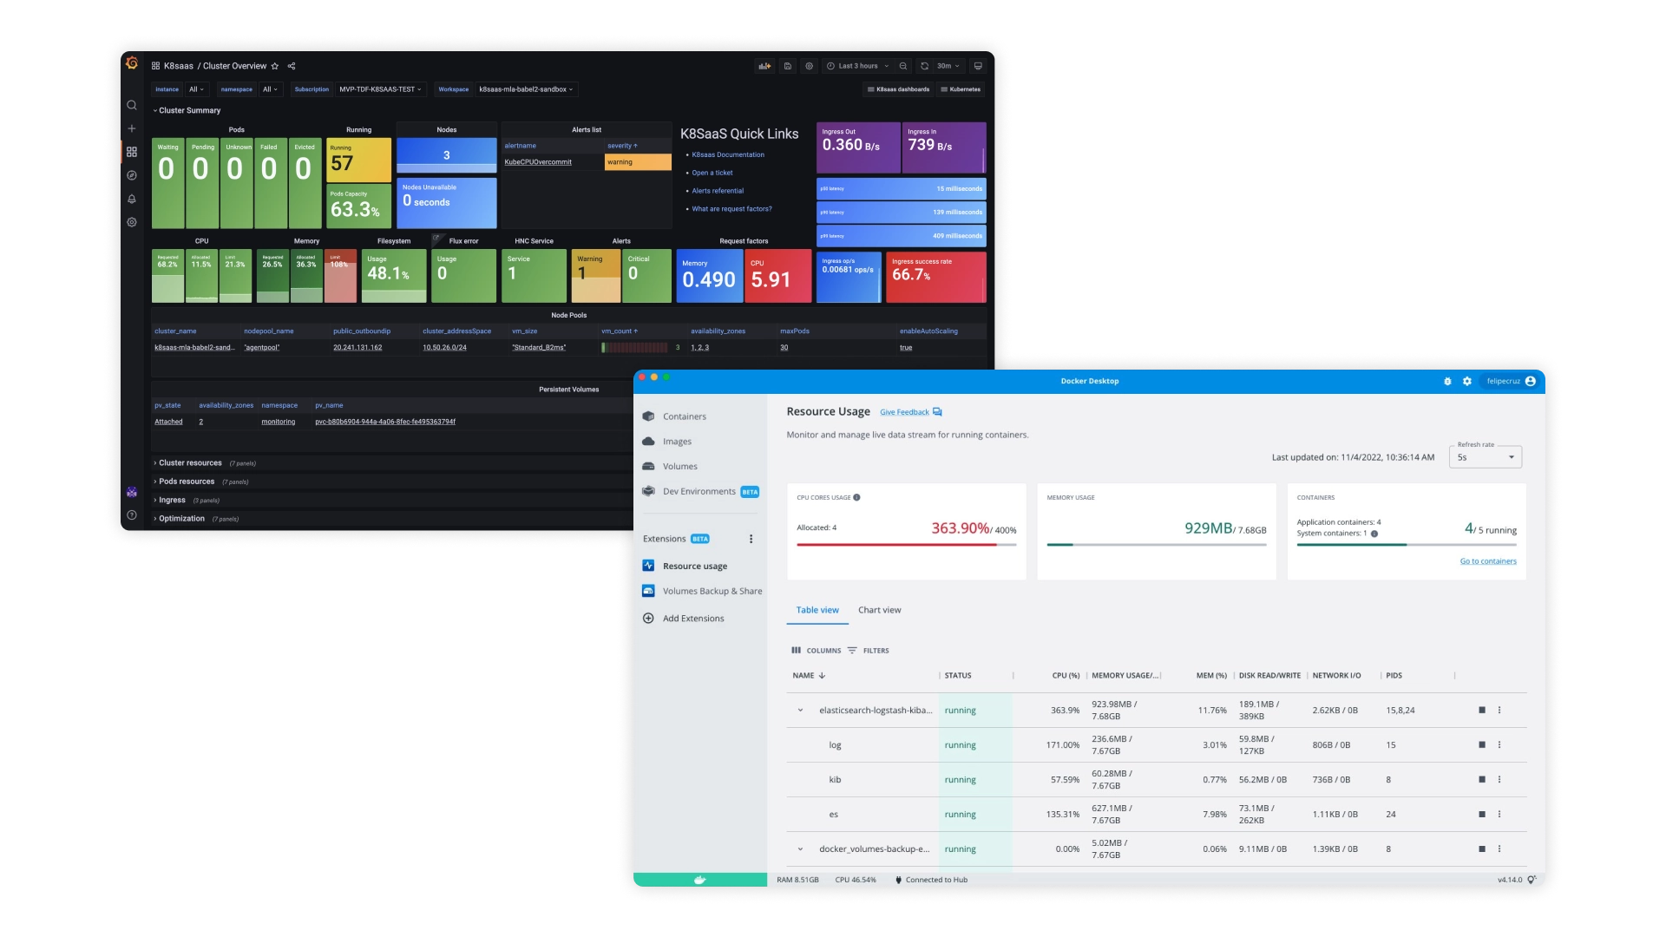Screen dimensions: 1666x937
Task: Open the Grafana Explore compass icon
Action: [132, 175]
